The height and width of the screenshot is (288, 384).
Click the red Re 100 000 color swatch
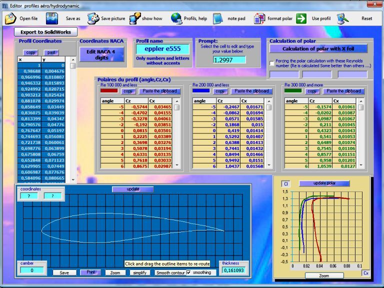[109, 91]
